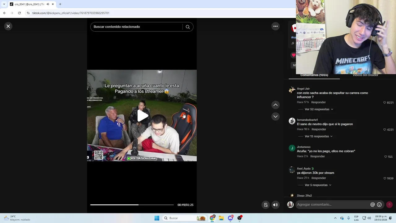The image size is (396, 223).
Task: Click your profile avatar beside comment box
Action: click(x=290, y=204)
